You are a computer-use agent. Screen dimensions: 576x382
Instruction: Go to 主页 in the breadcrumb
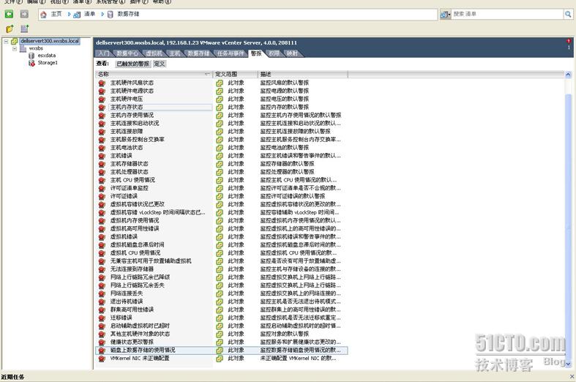[x=56, y=14]
